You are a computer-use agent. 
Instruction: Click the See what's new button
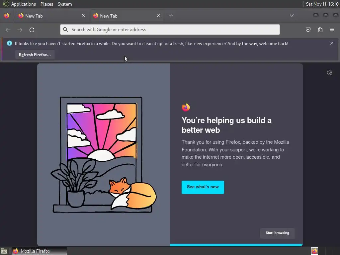203,187
